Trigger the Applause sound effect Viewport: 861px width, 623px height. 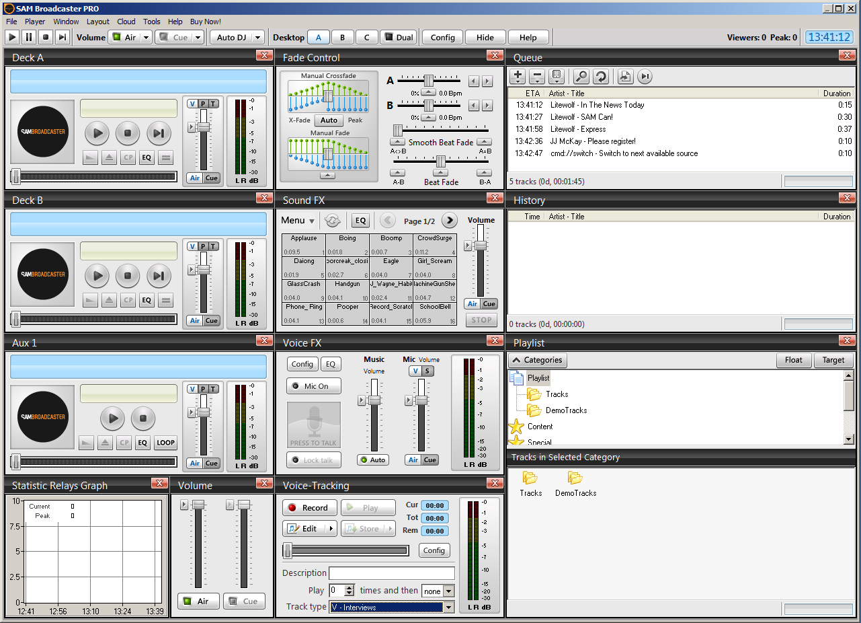[304, 245]
